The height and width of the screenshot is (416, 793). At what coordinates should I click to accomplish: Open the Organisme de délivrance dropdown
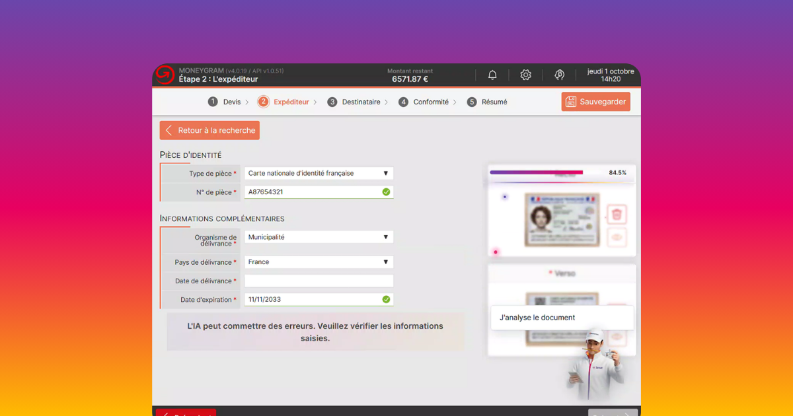point(319,237)
